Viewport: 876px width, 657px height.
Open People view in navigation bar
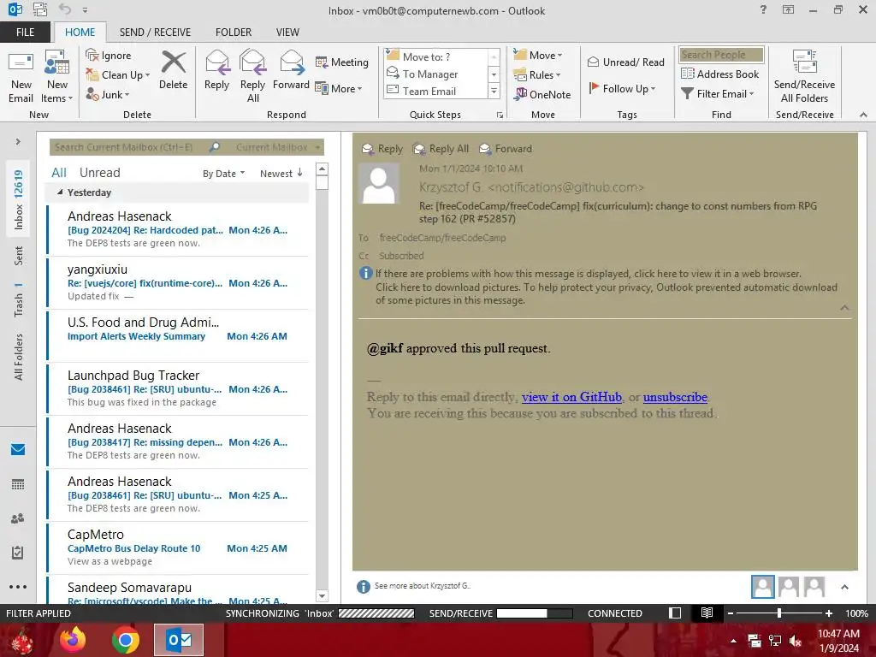18,518
